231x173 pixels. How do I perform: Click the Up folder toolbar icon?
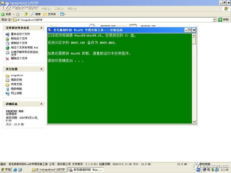point(26,14)
